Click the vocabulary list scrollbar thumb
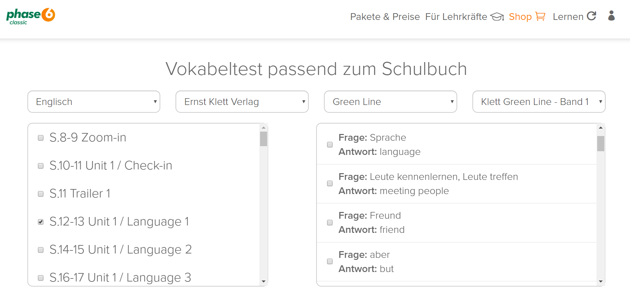Screen dimensions: 630x296 (x=601, y=144)
